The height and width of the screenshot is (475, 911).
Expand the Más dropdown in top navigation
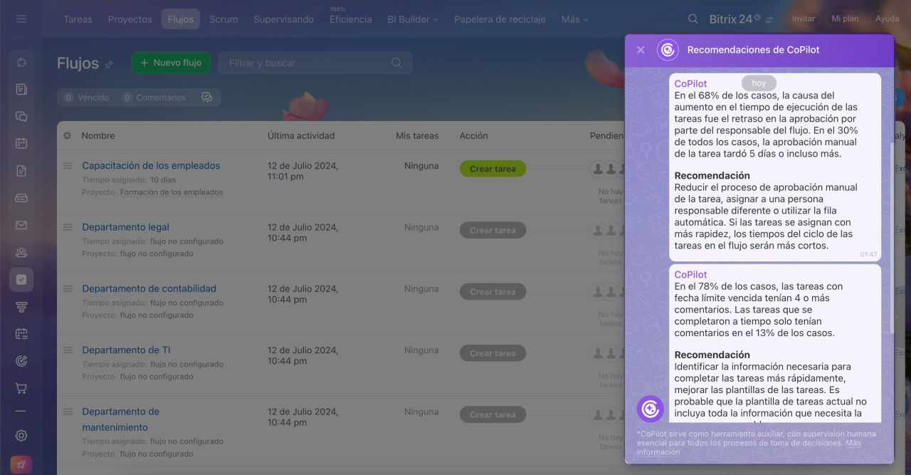[x=574, y=19]
